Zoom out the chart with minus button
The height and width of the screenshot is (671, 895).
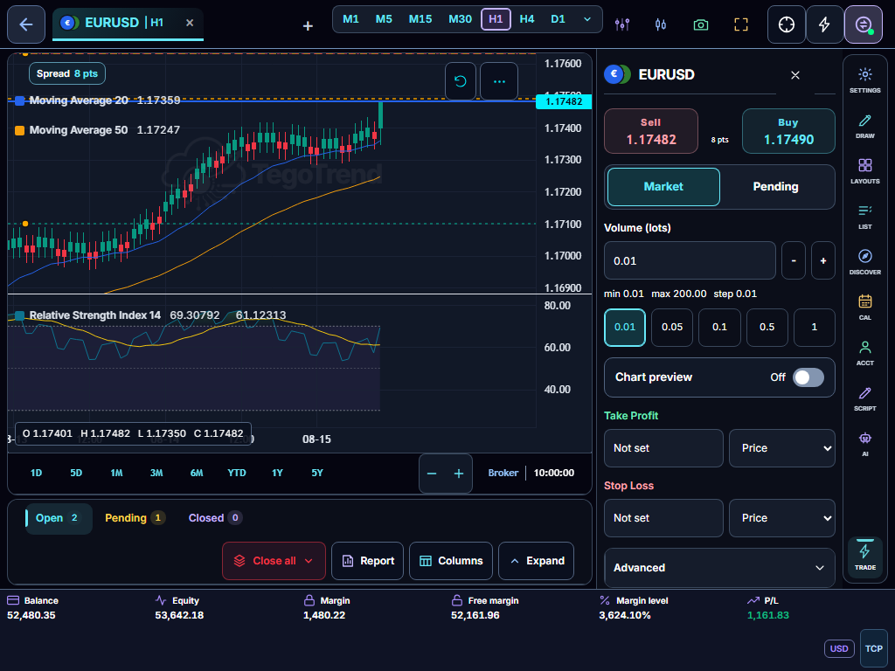pos(432,474)
